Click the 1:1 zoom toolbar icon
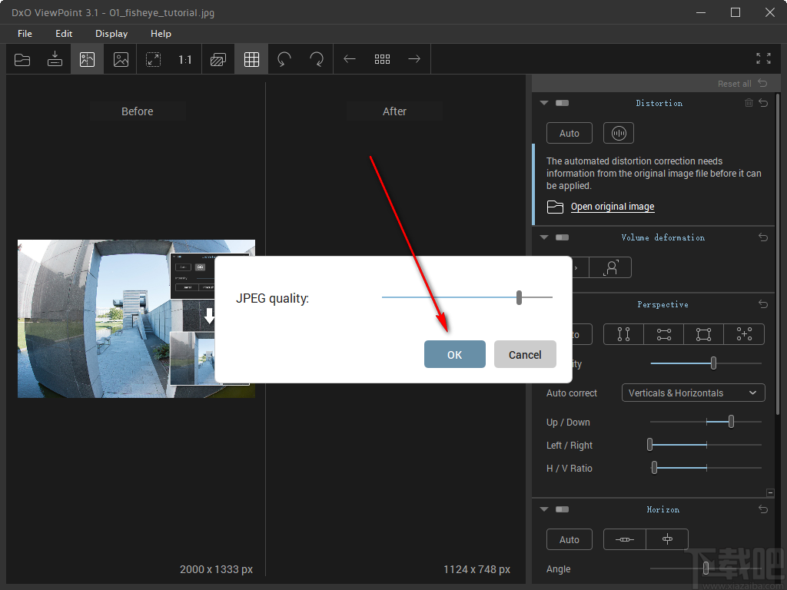Screen dimensions: 787x590 pyautogui.click(x=185, y=59)
